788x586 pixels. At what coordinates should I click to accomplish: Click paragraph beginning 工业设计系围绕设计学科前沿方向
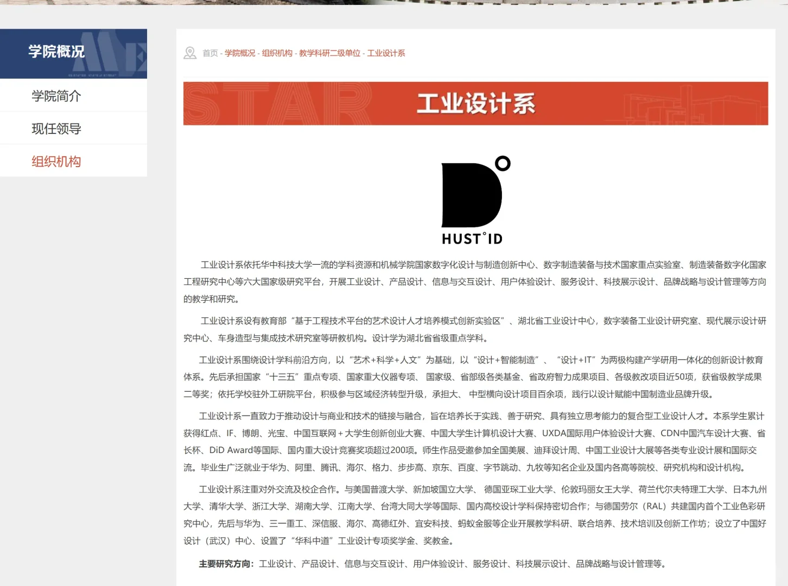pyautogui.click(x=473, y=377)
